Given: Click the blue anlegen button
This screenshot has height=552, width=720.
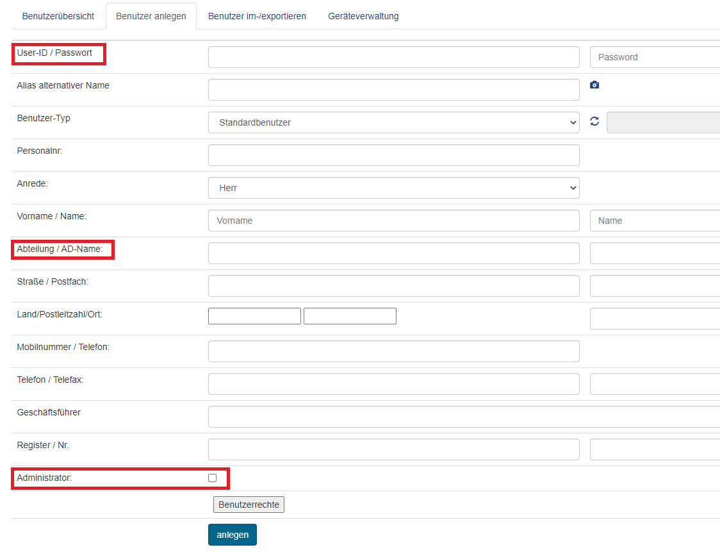Looking at the screenshot, I should 233,535.
